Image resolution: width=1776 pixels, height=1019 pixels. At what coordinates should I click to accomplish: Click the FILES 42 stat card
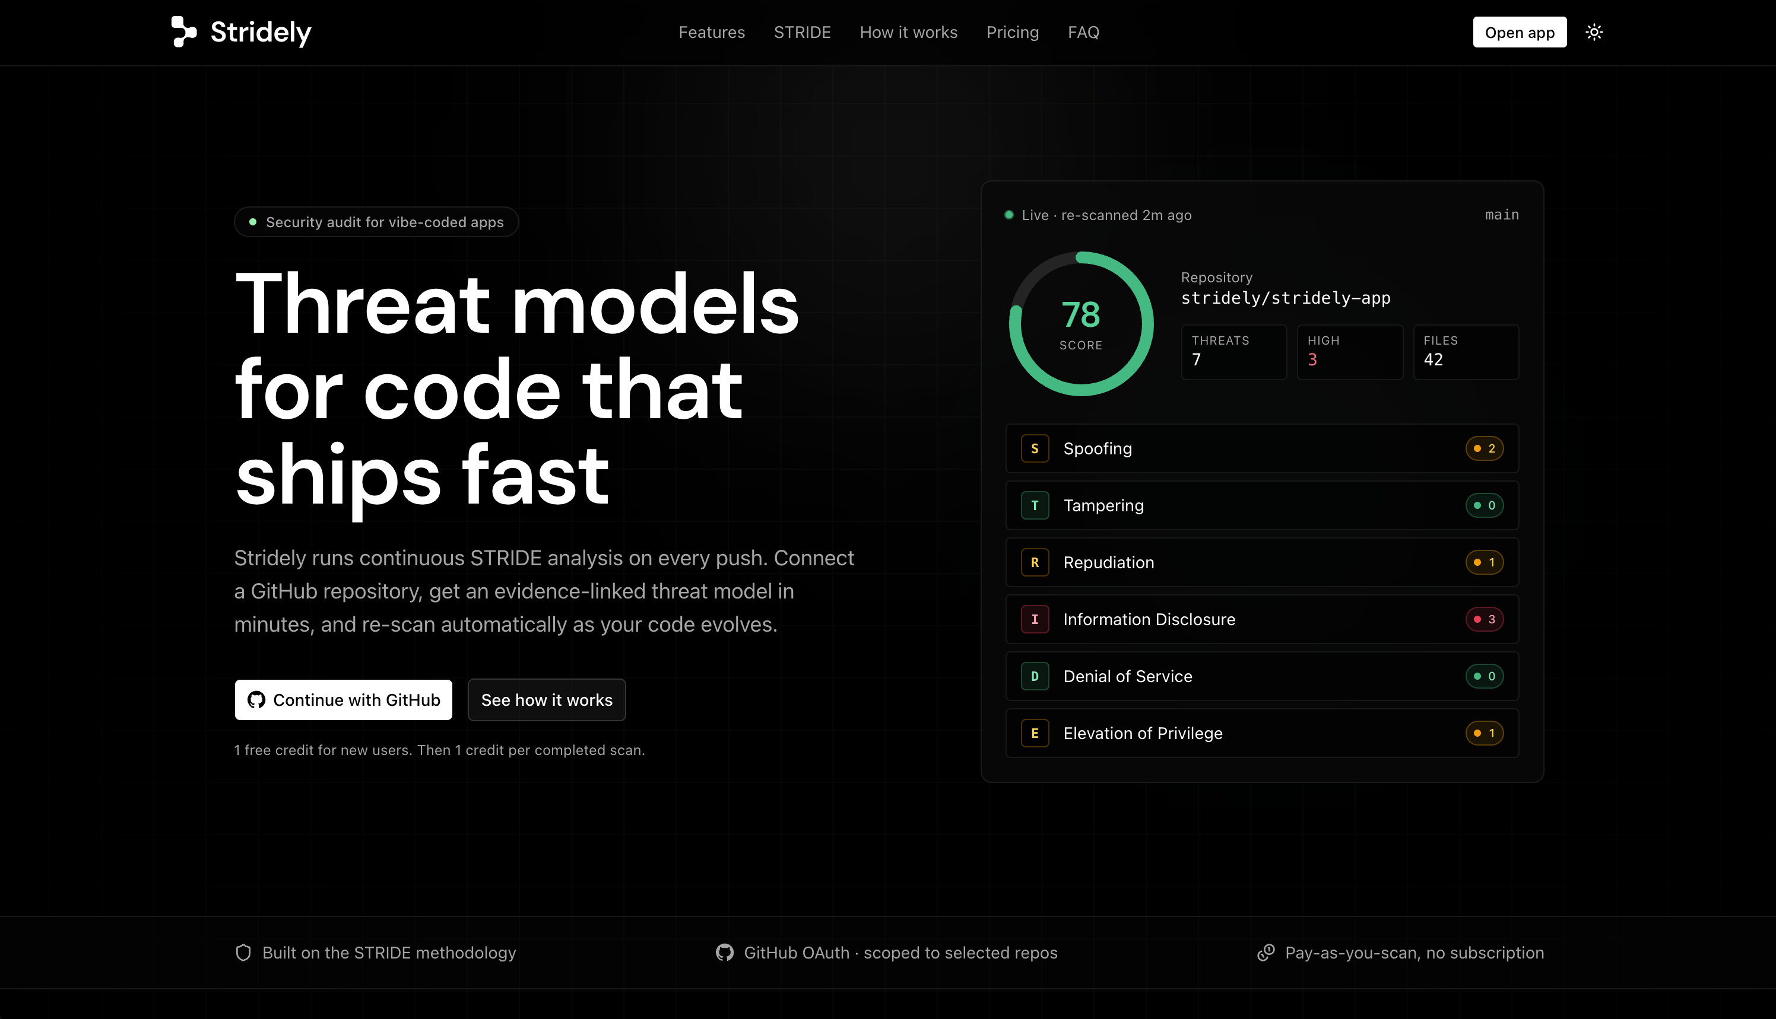click(1466, 352)
